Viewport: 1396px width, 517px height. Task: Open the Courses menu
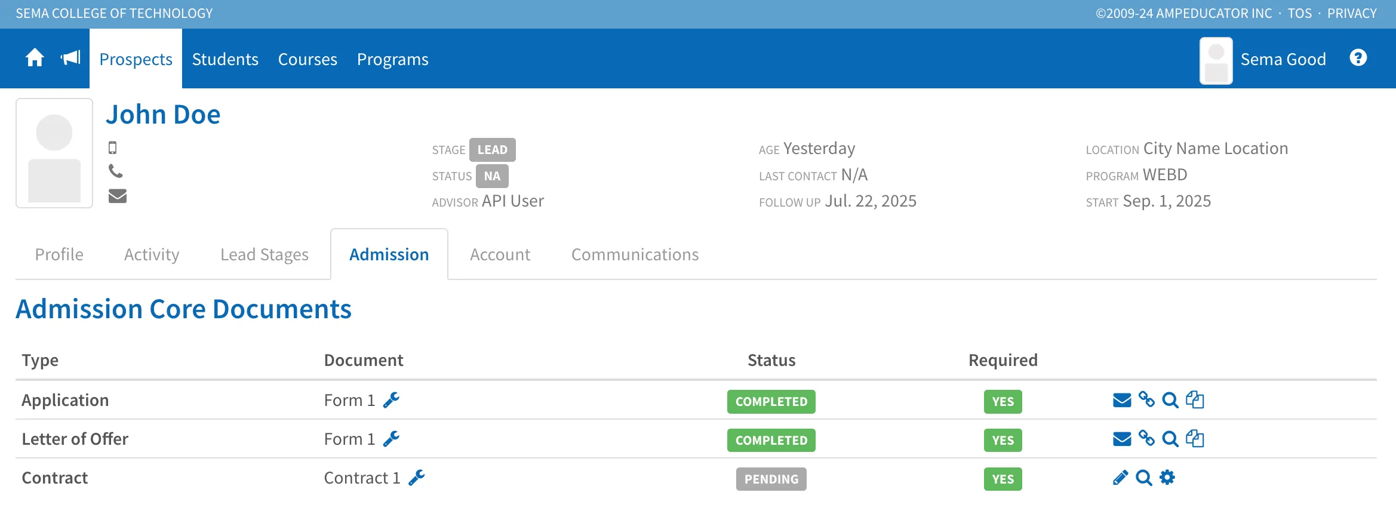point(308,59)
